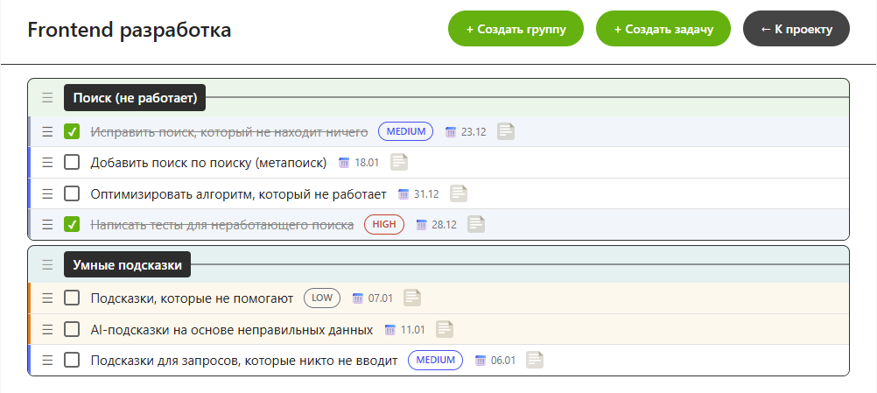Click drag handle for "Подсказки, которые не помогают"

coord(47,298)
